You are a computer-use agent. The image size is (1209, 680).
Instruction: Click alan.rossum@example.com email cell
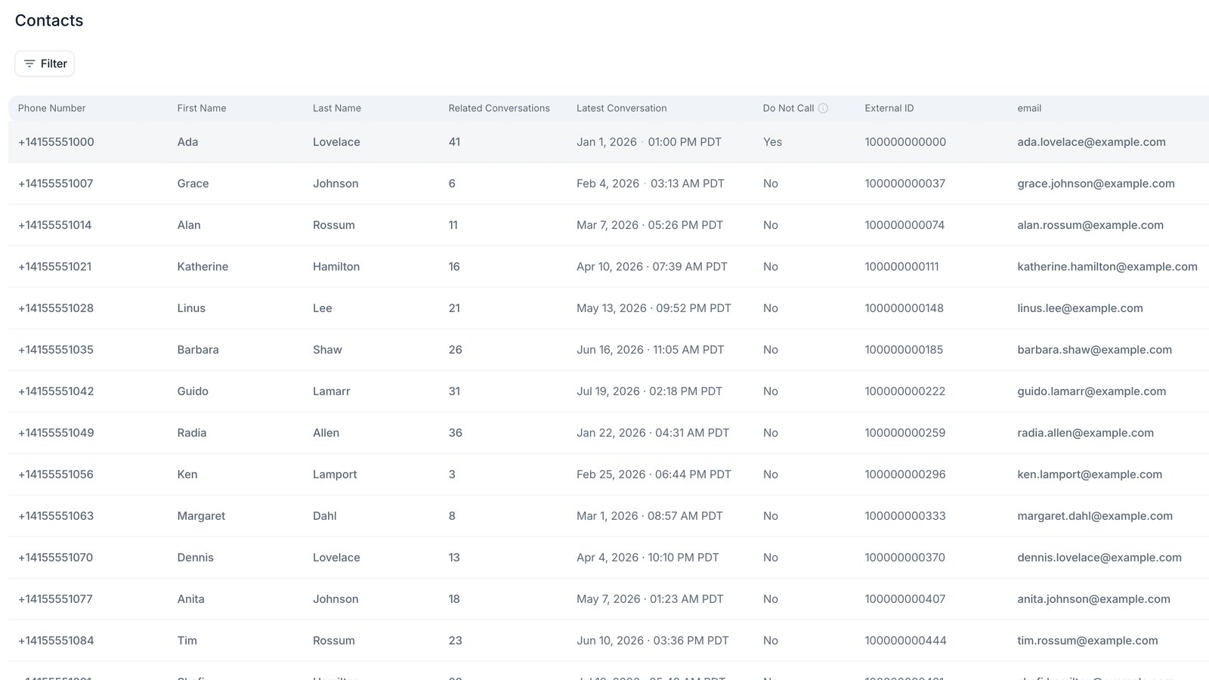[1090, 225]
